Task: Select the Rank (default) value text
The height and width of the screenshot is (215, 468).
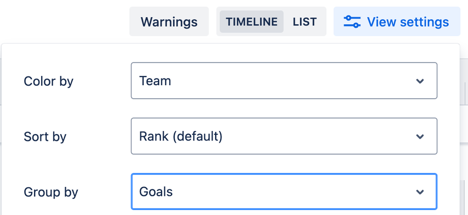Action: tap(180, 136)
